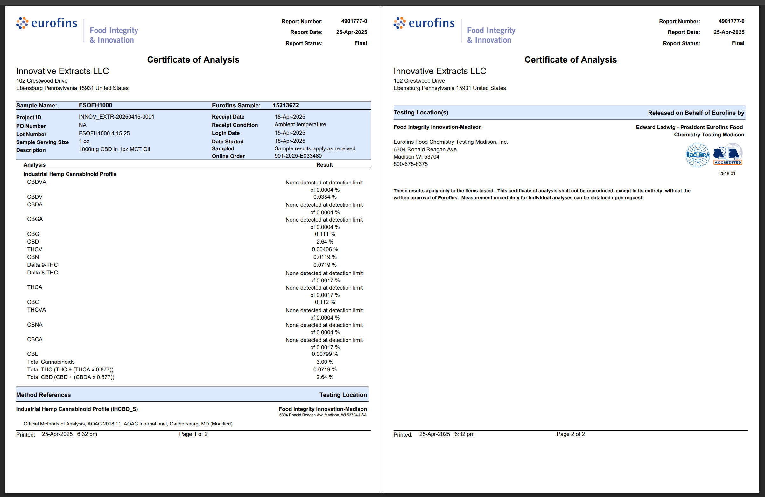Viewport: 765px width, 497px height.
Task: Click the Testing Location(s) header on page 2
Action: click(x=420, y=113)
